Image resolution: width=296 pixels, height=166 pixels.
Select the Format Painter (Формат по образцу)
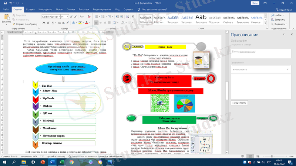[26, 24]
